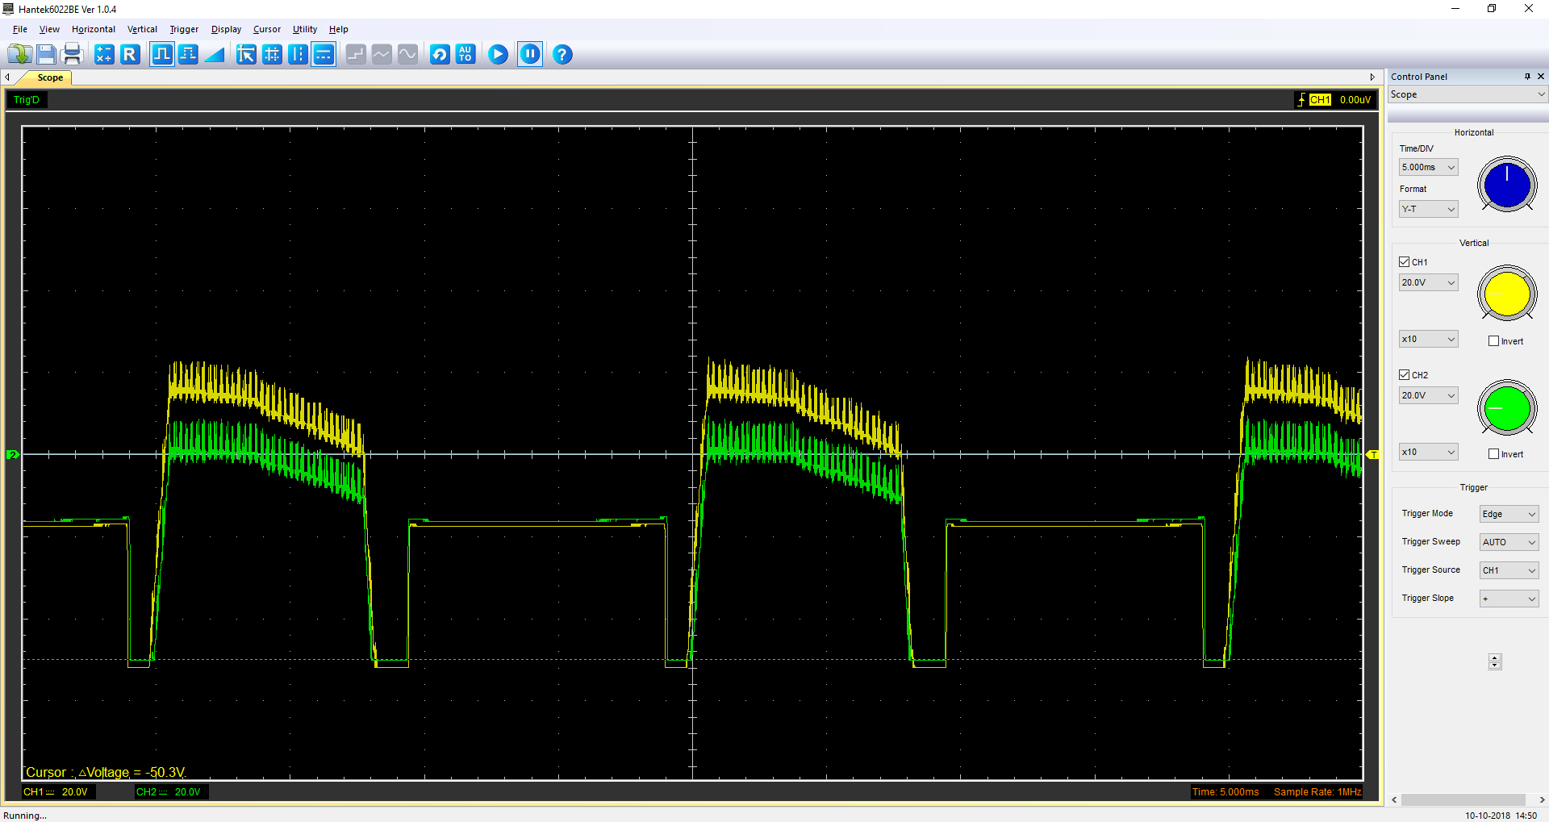Select the horizontal cursor lines icon
Screen dimensions: 1549x822
point(324,55)
